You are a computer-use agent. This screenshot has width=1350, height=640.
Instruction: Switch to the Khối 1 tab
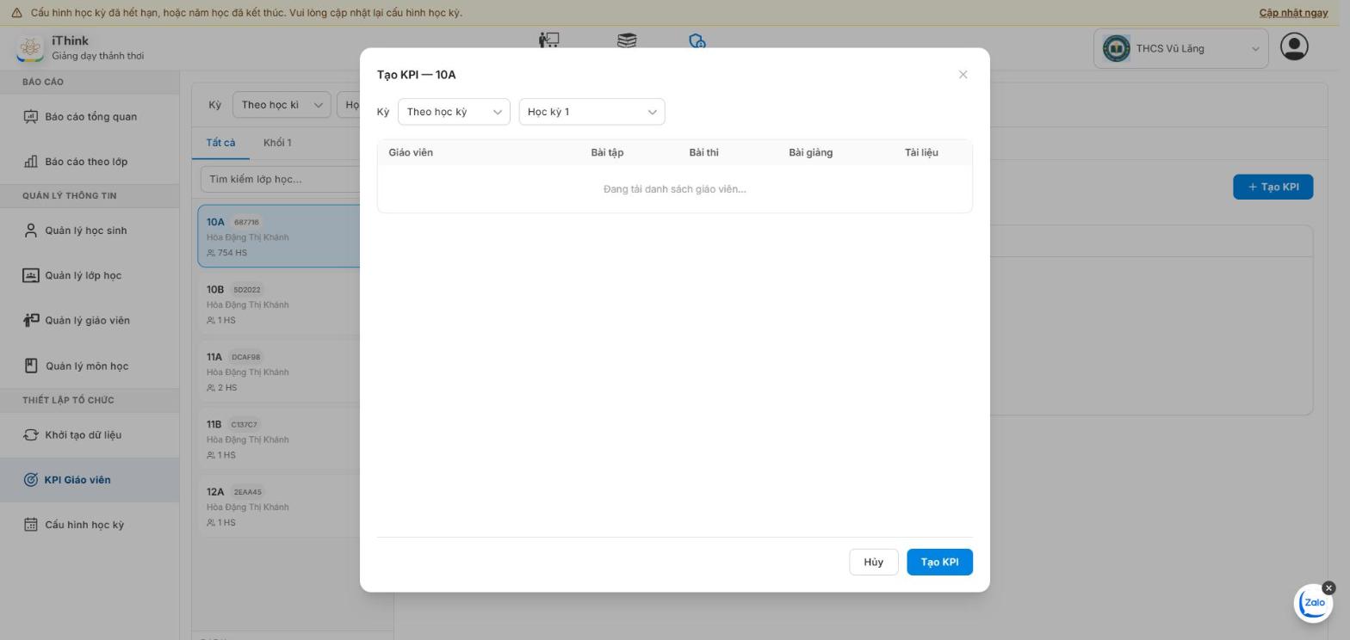point(277,143)
